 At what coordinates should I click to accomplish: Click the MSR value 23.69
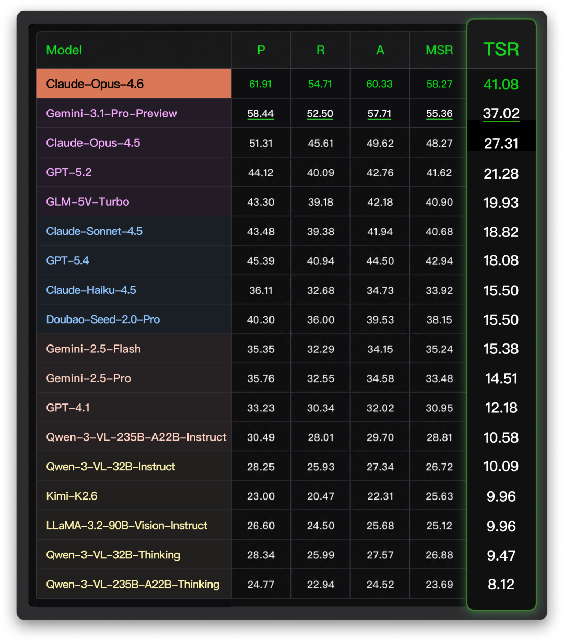pos(439,585)
